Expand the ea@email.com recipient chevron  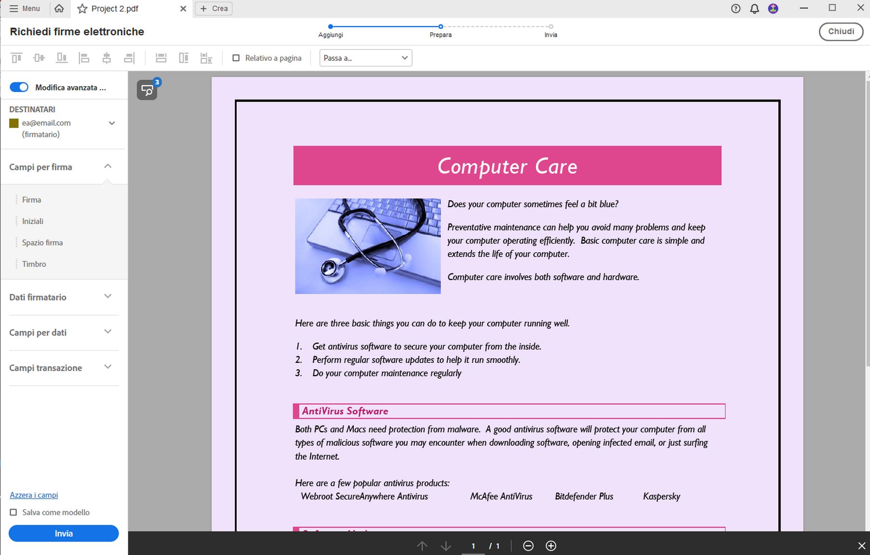112,123
